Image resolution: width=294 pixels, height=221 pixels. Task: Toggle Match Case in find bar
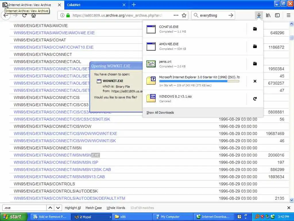click(94, 208)
